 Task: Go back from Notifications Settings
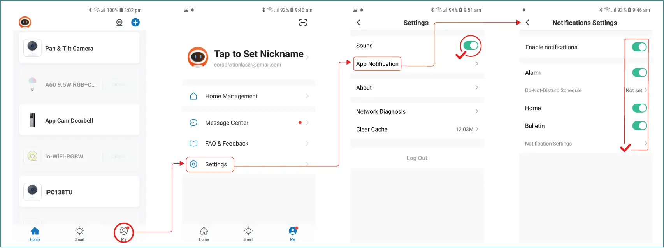pos(527,23)
